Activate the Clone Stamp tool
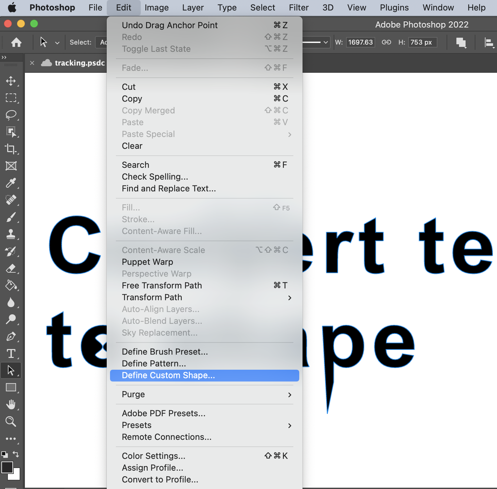 pos(11,234)
